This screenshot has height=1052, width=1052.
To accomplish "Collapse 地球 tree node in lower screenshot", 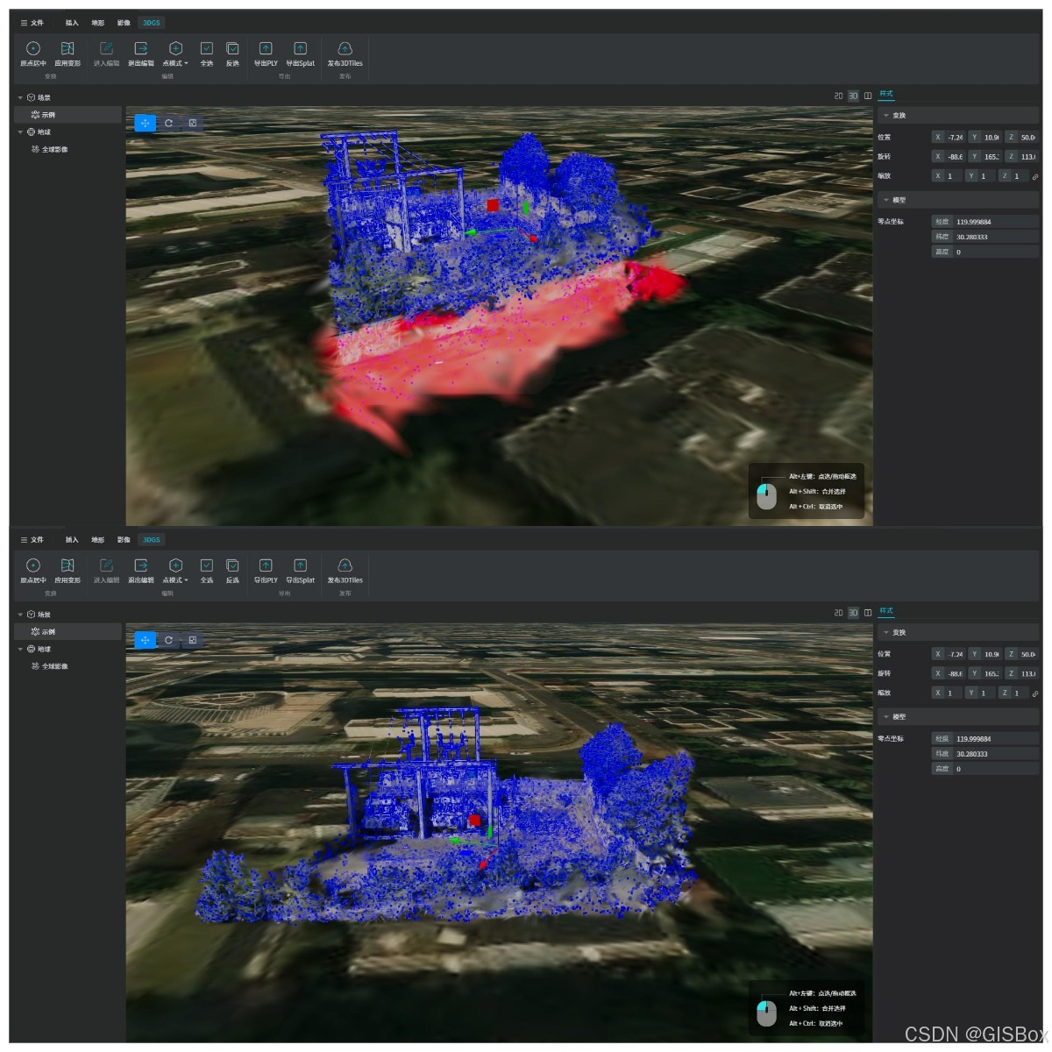I will [x=20, y=650].
